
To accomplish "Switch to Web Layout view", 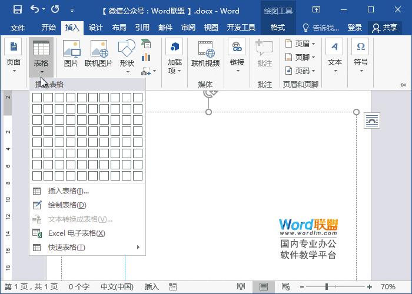I will 286,287.
